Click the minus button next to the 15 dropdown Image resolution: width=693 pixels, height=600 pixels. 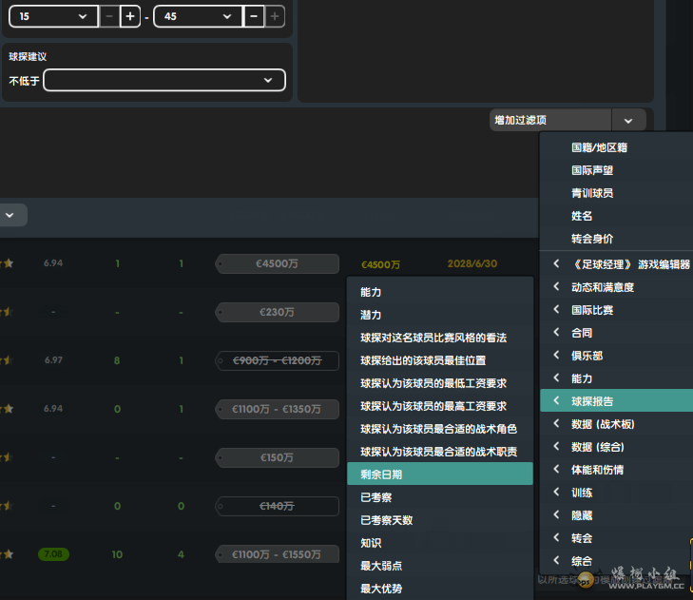(109, 17)
